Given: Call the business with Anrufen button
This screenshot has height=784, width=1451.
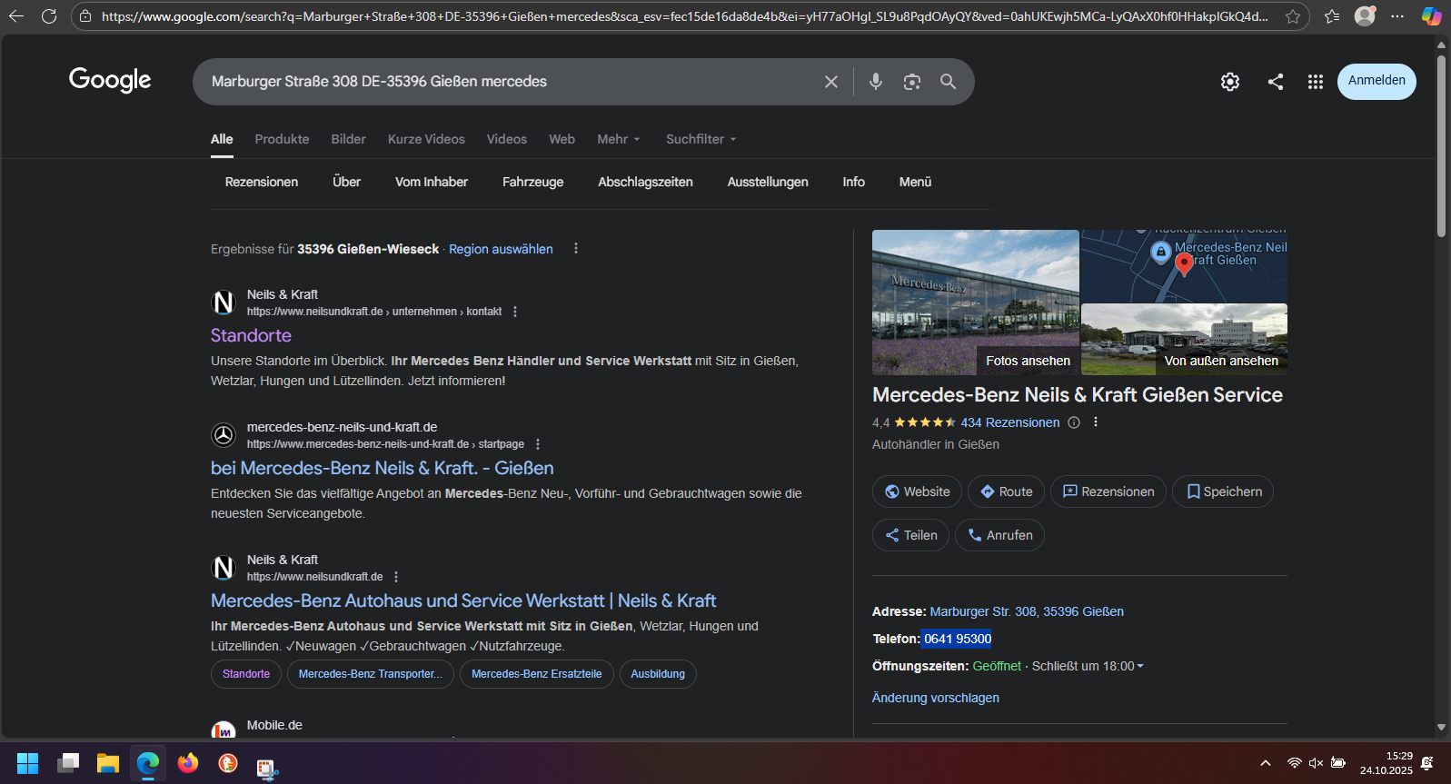Looking at the screenshot, I should [x=999, y=535].
